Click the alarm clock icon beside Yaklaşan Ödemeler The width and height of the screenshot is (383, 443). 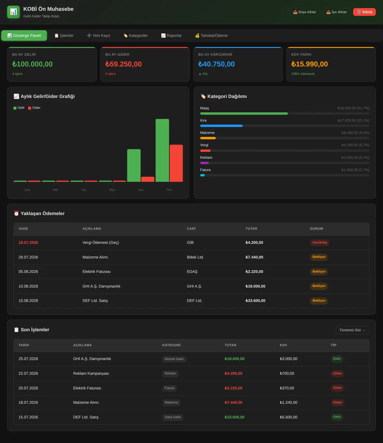click(x=16, y=213)
